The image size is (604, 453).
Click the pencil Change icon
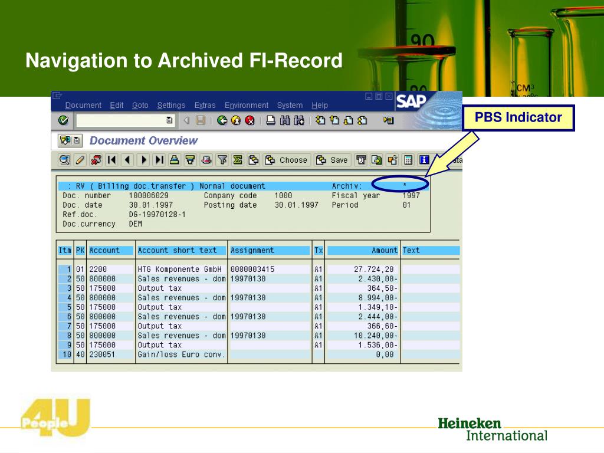coord(80,159)
